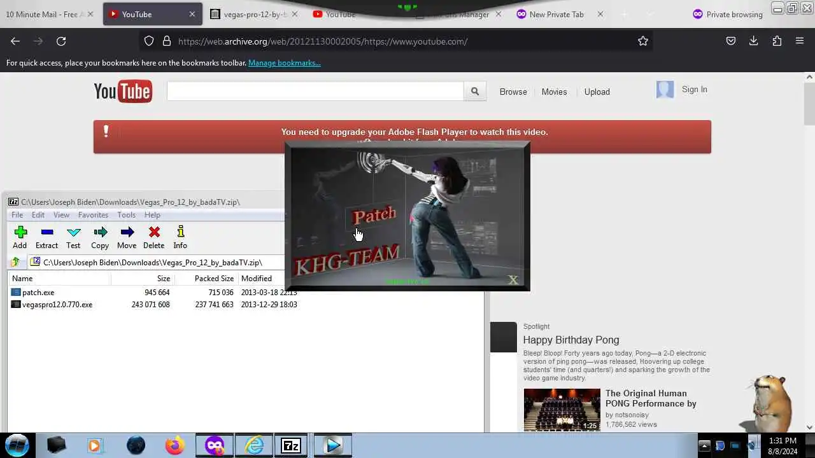Open the Windows Start menu
This screenshot has width=815, height=458.
17,445
